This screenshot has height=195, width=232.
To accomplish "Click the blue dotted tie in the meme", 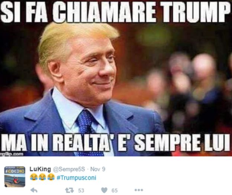I will coord(87,123).
